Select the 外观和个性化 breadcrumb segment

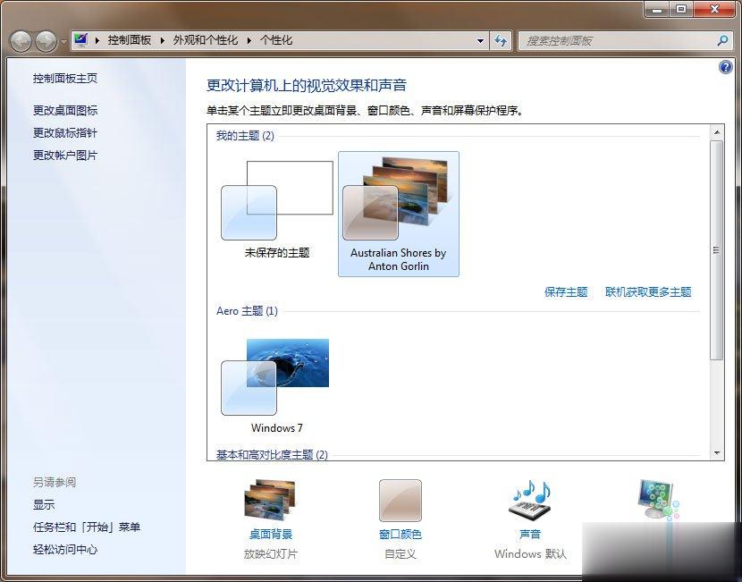[206, 40]
